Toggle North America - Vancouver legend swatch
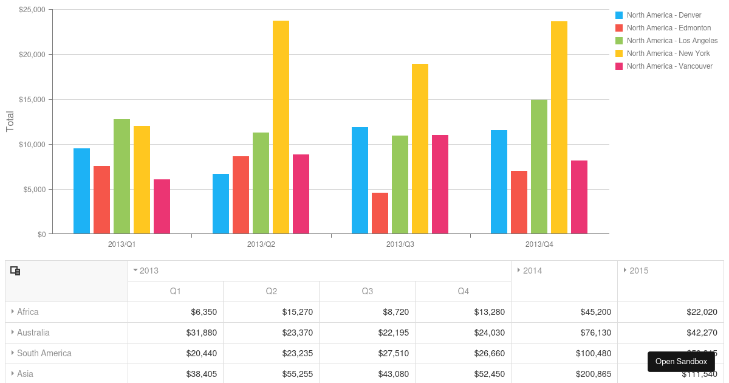This screenshot has height=383, width=729. (619, 66)
